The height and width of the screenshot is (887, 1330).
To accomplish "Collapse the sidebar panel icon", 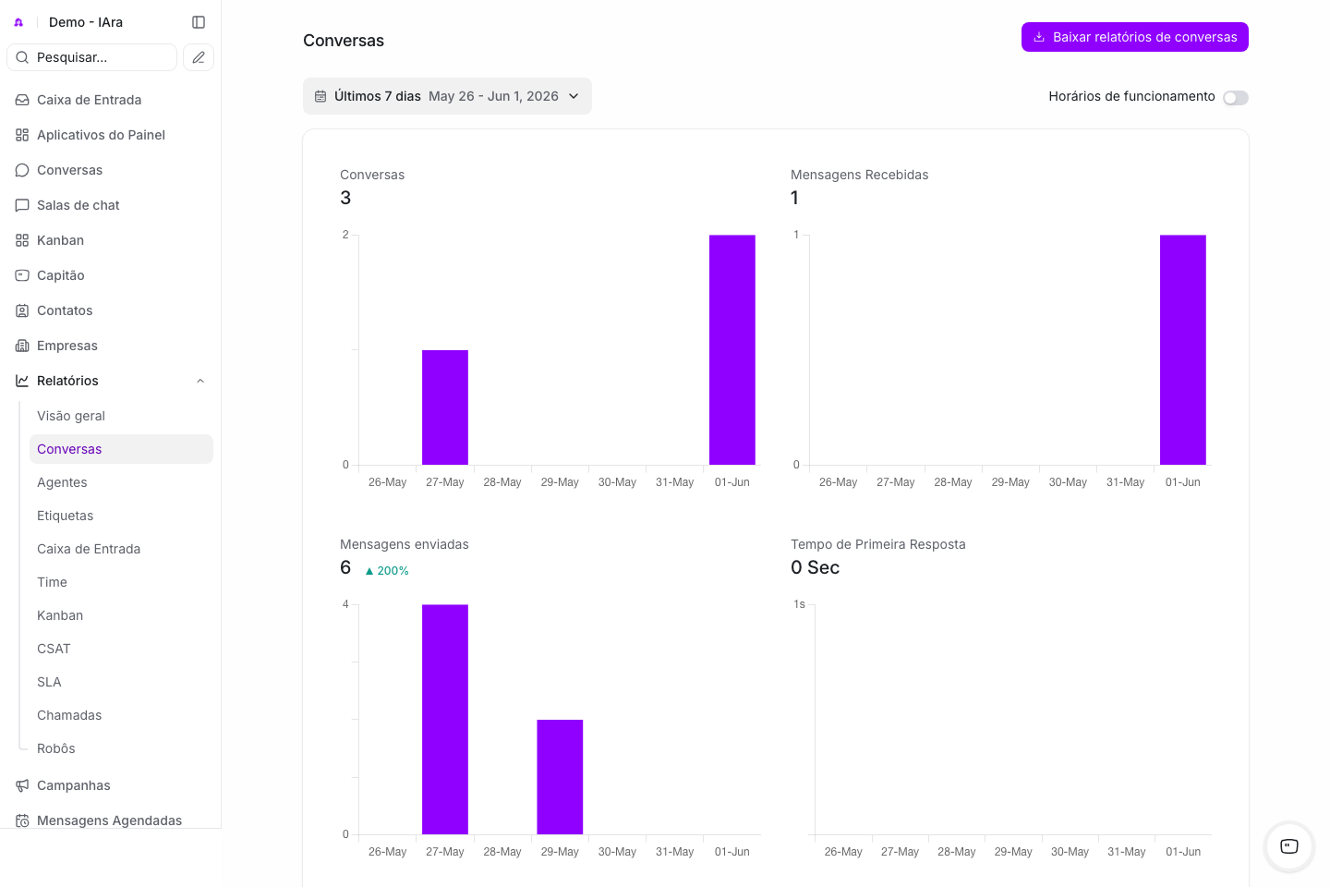I will pyautogui.click(x=199, y=22).
